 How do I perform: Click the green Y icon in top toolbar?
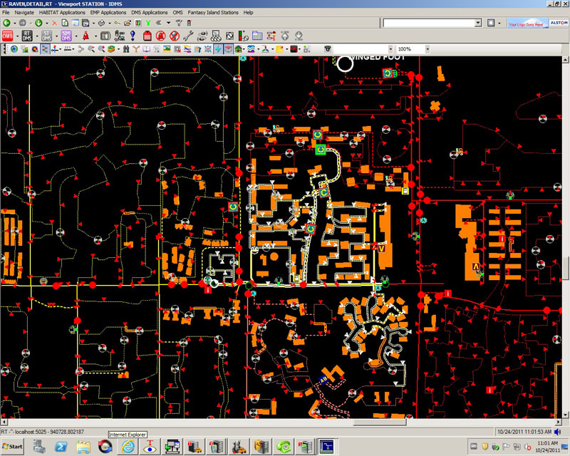tap(148, 23)
